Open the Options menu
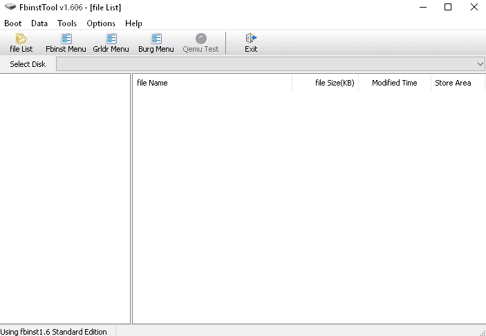 point(101,23)
